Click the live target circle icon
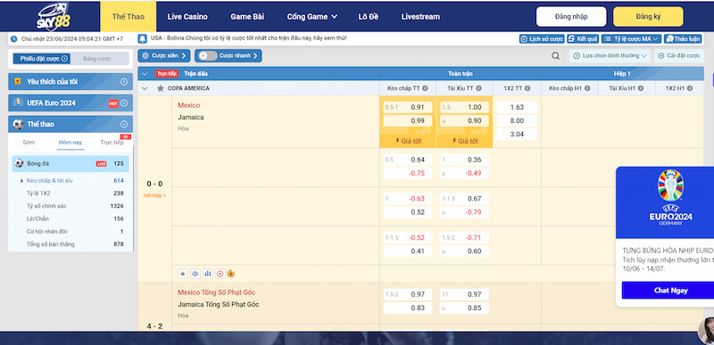This screenshot has width=714, height=345. coord(220,274)
